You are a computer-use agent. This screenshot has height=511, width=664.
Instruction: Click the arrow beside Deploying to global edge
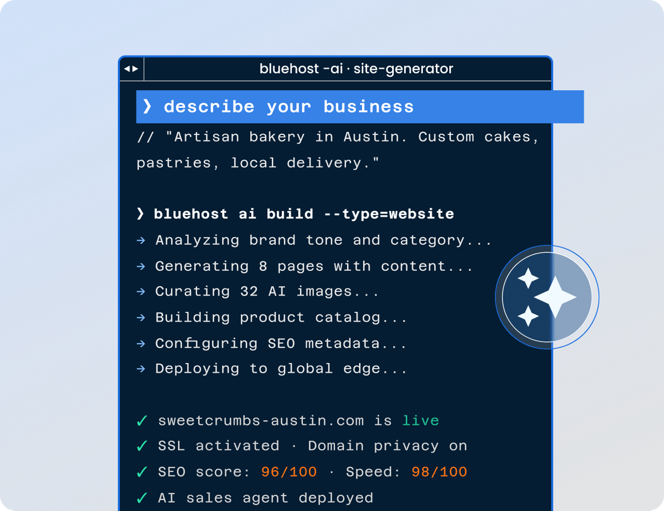coord(141,369)
